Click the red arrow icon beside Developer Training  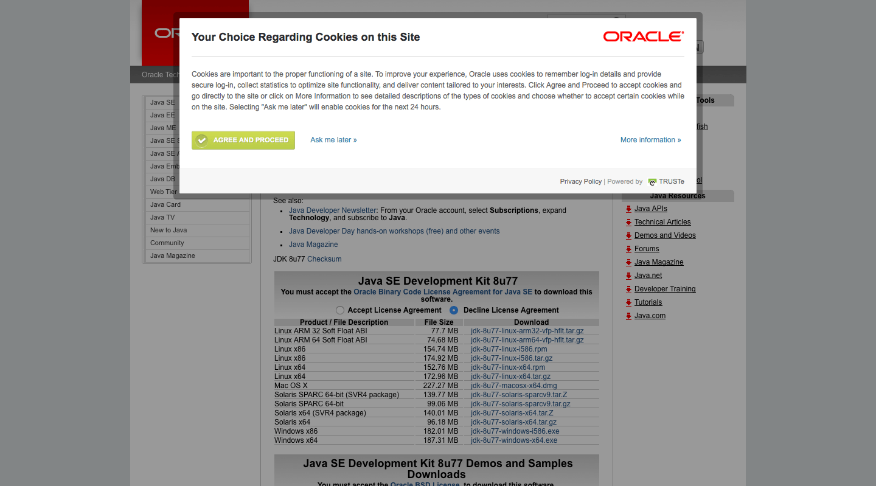tap(628, 289)
